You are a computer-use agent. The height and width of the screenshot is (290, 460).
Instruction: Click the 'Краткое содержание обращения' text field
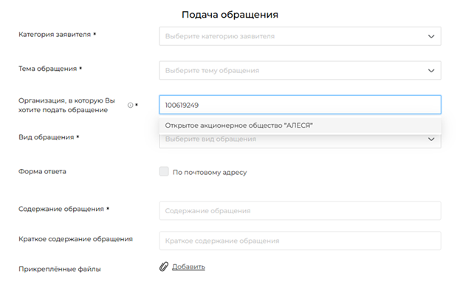(300, 241)
